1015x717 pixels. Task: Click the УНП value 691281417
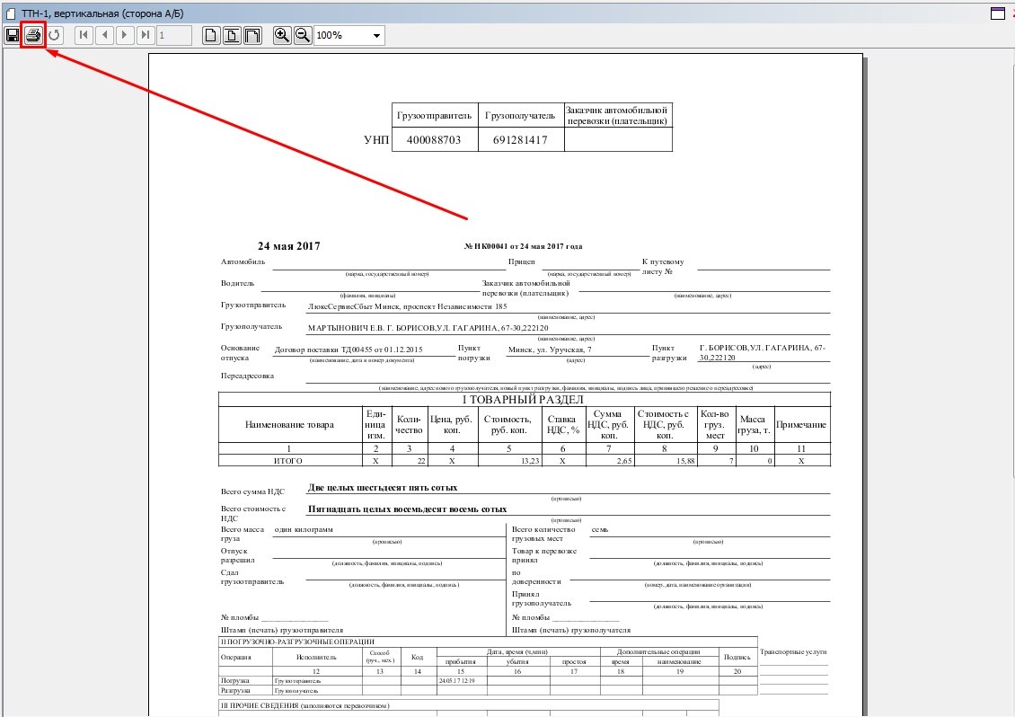tap(520, 140)
